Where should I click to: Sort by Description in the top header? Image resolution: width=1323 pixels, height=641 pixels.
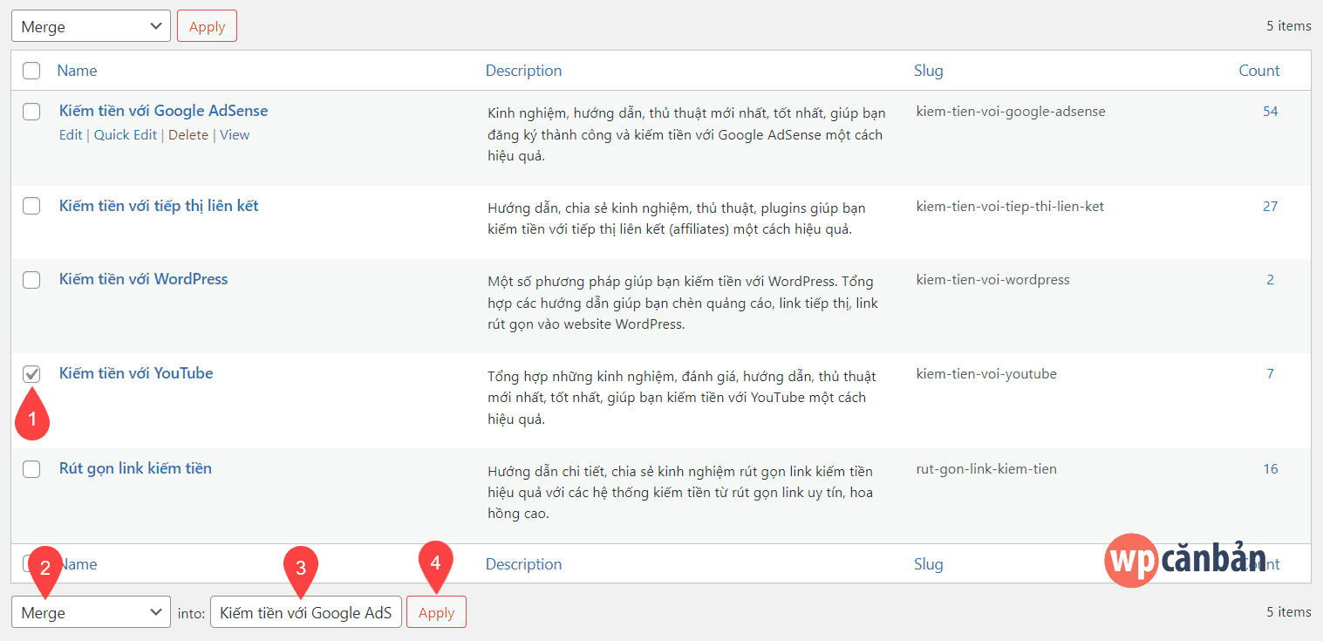pos(523,71)
